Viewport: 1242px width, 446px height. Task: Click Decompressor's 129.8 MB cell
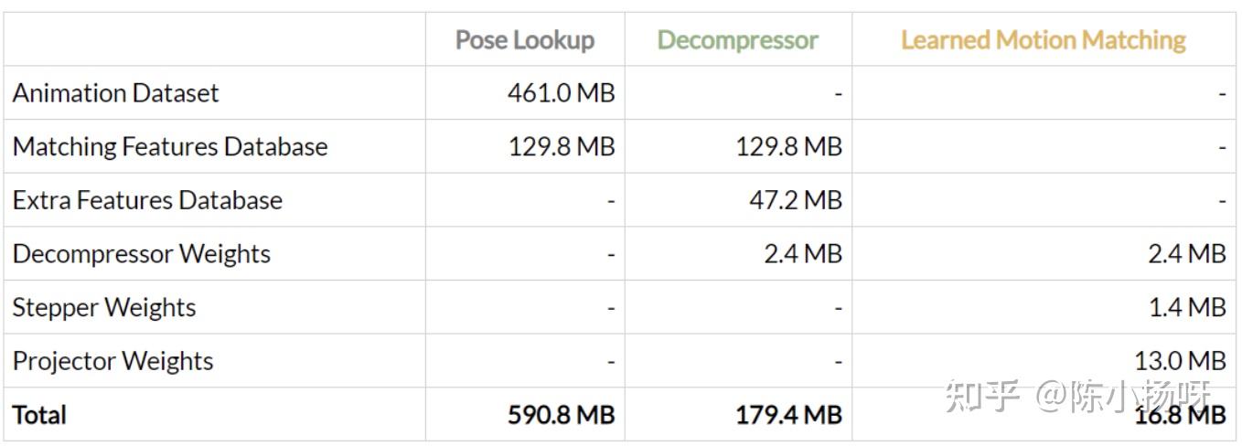[x=788, y=146]
